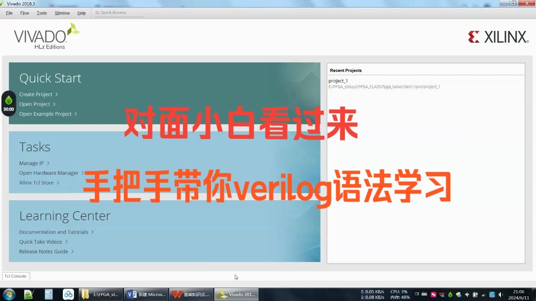Switch to the WPS document taskbar button
Image resolution: width=536 pixels, height=301 pixels.
pyautogui.click(x=191, y=294)
